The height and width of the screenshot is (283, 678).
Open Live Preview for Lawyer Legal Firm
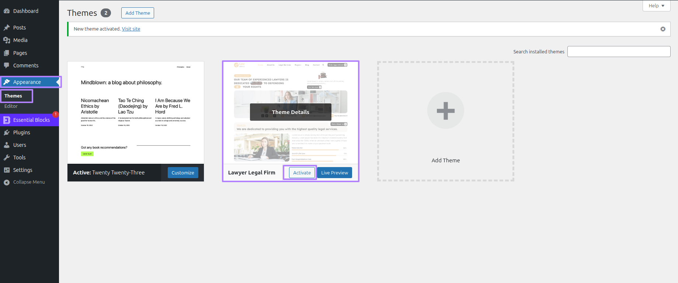click(334, 173)
